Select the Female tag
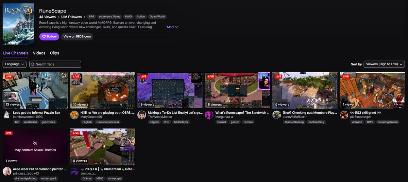Screen dimensions: 408x182 (x=248, y=122)
